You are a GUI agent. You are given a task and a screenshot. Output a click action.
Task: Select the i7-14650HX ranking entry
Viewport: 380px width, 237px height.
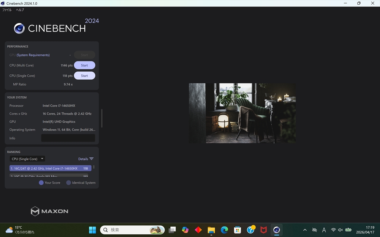[51, 168]
